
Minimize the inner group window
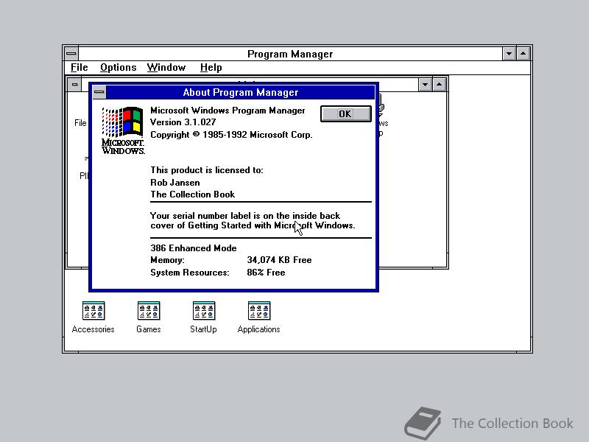pos(426,85)
